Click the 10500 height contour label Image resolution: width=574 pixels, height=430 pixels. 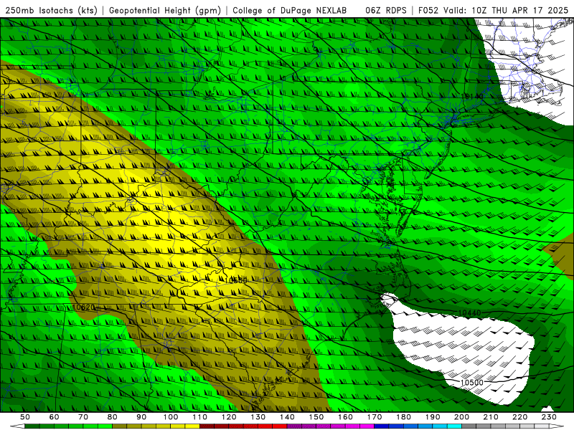pos(472,383)
